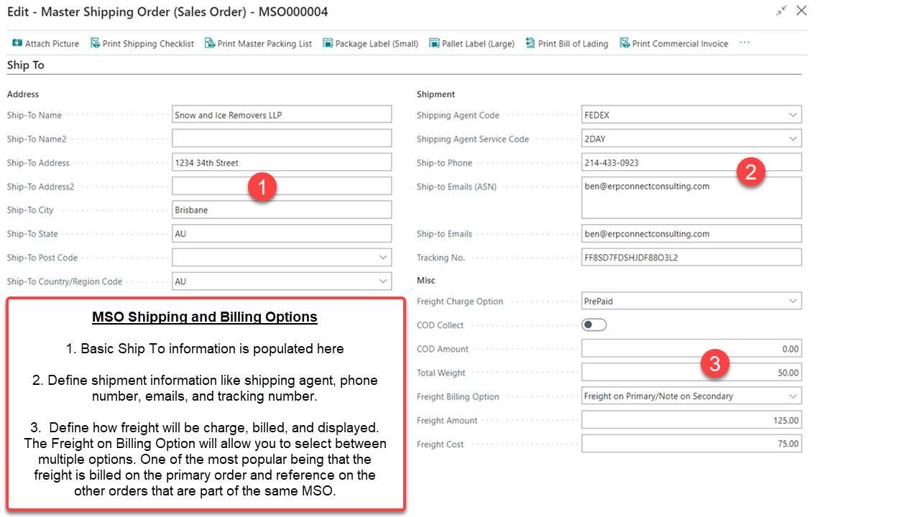Click the Print Bill of Lading icon
The image size is (920, 517).
pyautogui.click(x=530, y=44)
